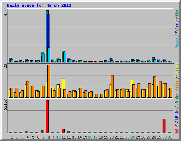The height and width of the screenshot is (141, 181).
Task: Click day 7 on the x-axis
Action: pyautogui.click(x=43, y=137)
